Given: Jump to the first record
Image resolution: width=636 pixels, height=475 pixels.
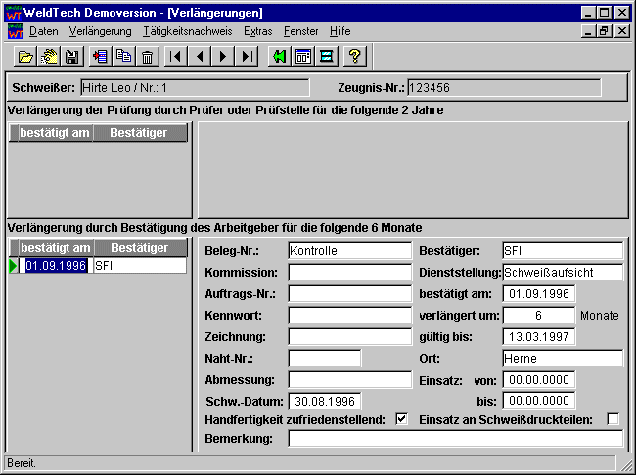Looking at the screenshot, I should click(177, 57).
